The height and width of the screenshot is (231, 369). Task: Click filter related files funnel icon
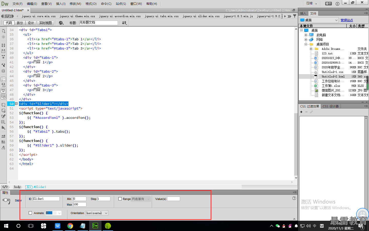pyautogui.click(x=295, y=16)
